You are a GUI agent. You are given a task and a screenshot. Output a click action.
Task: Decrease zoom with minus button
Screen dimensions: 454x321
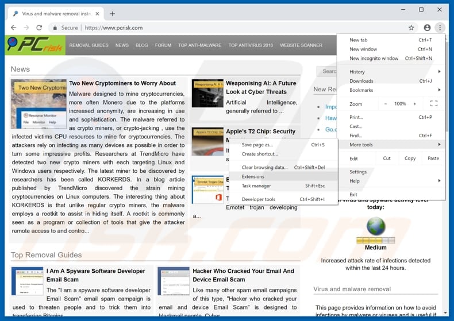tap(386, 104)
